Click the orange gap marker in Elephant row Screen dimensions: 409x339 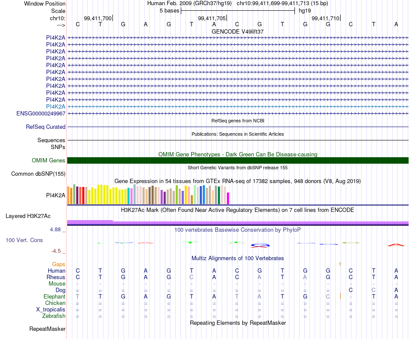tap(340, 296)
